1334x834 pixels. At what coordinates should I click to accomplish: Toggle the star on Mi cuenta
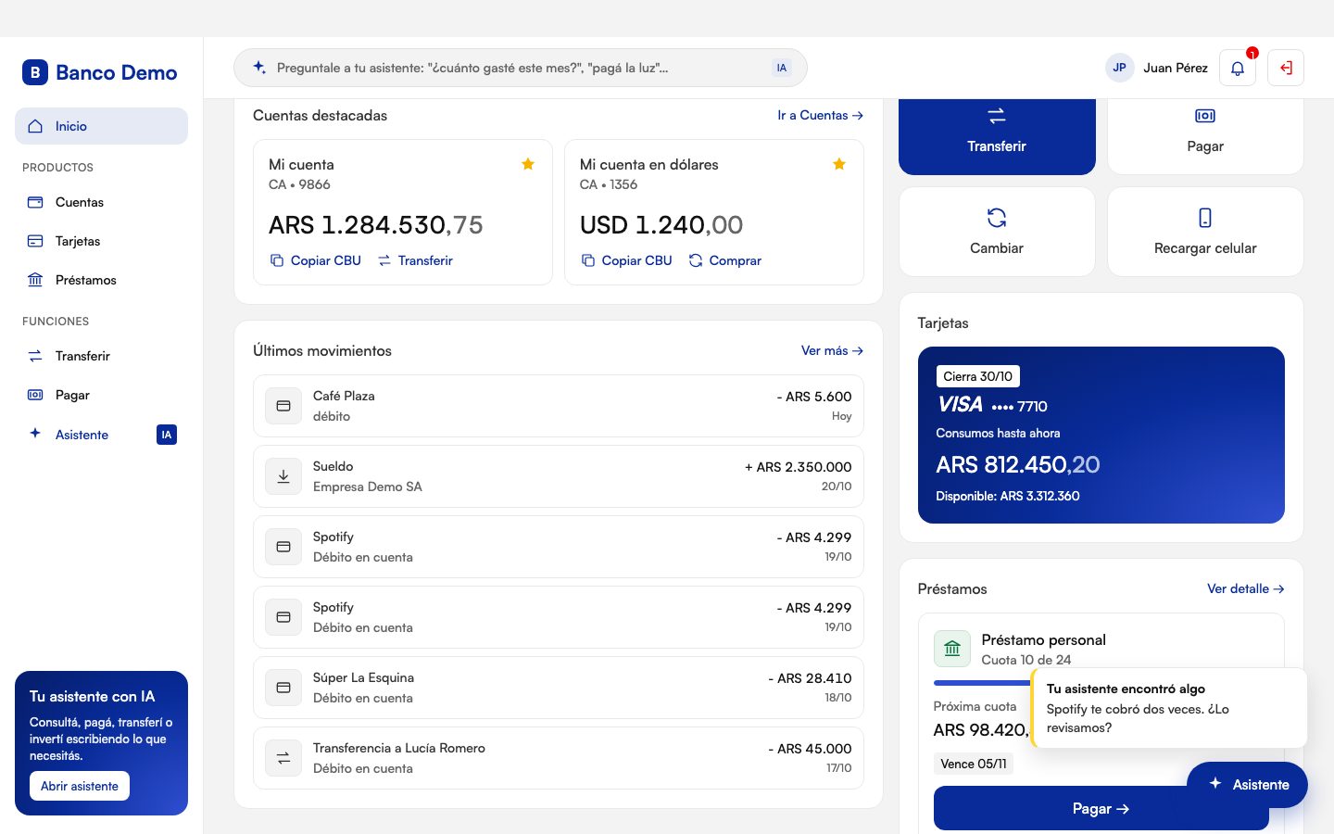pos(528,164)
